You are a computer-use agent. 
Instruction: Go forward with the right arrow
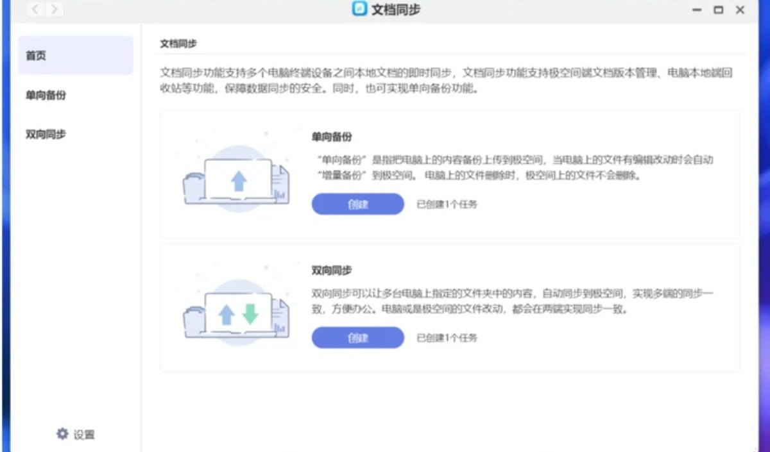(55, 10)
